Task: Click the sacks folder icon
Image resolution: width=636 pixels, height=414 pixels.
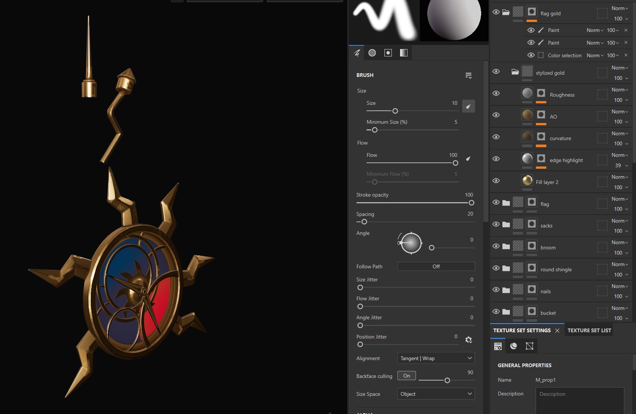Action: tap(506, 224)
